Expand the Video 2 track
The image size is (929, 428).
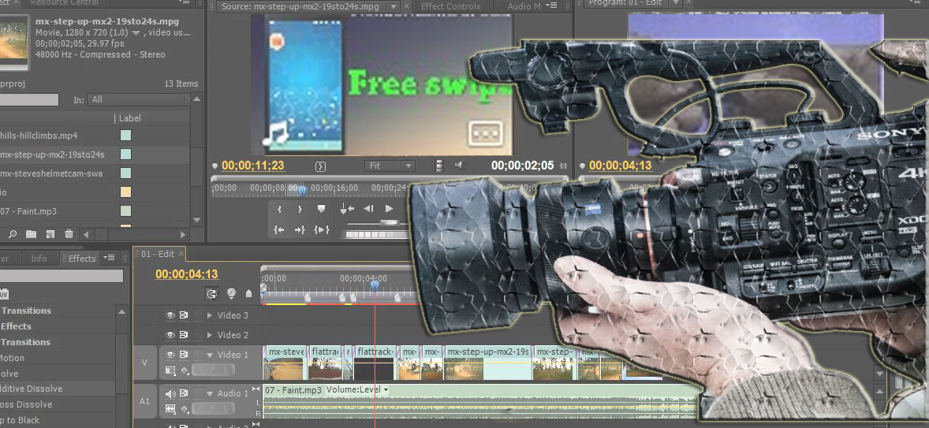(210, 335)
